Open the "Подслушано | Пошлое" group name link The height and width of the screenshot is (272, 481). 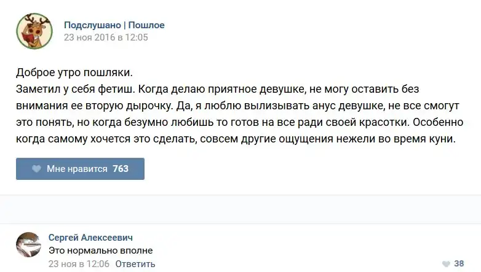114,25
